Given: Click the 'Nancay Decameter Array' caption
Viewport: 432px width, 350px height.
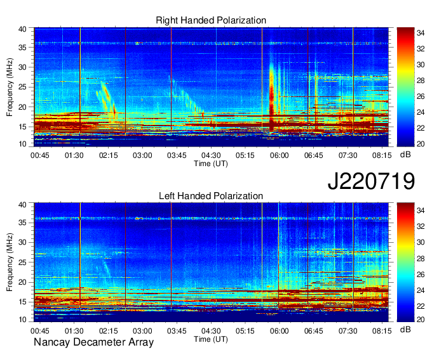Looking at the screenshot, I should point(93,342).
